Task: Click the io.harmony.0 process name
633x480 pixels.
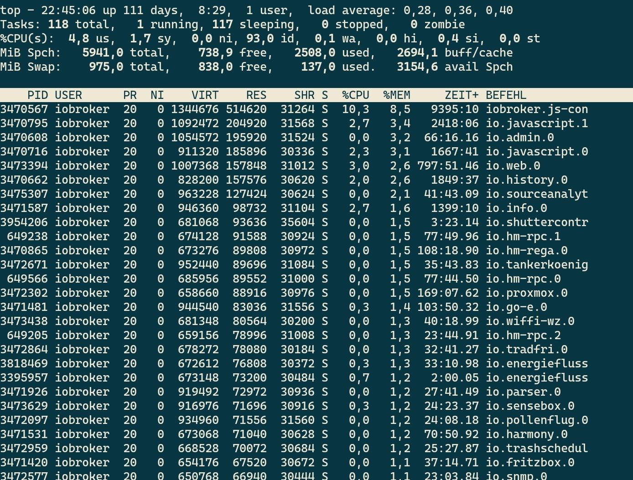Action: pyautogui.click(x=527, y=434)
